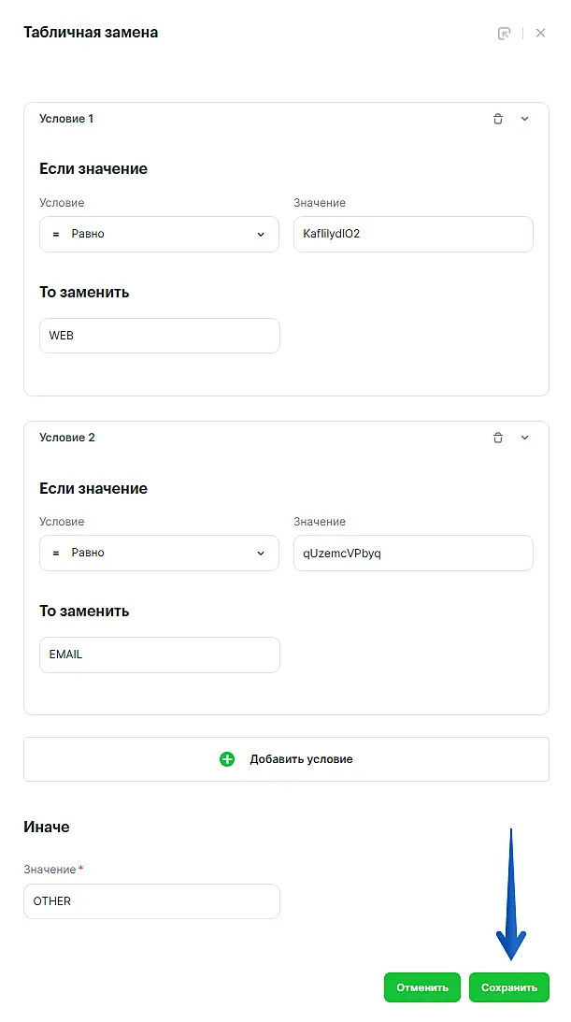The image size is (571, 1022).
Task: Click the OTHER field under Иначе
Action: pyautogui.click(x=151, y=901)
